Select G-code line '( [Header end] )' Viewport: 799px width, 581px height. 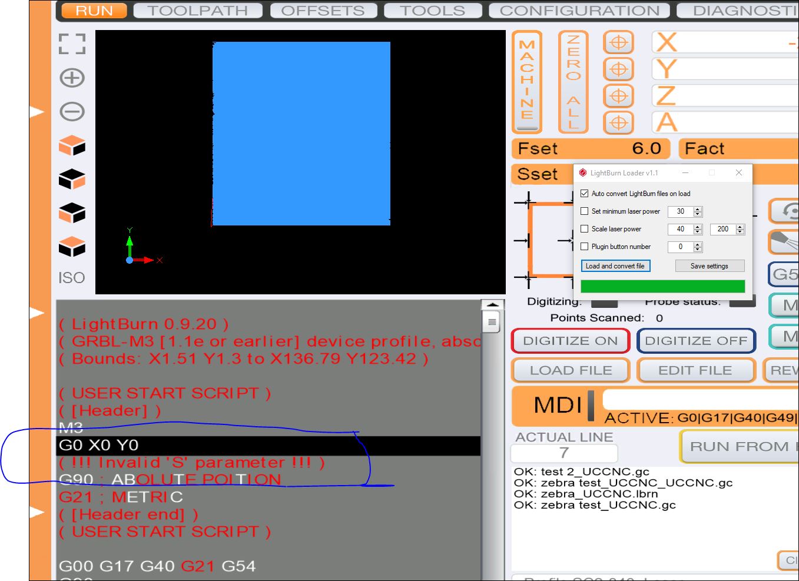pos(128,514)
